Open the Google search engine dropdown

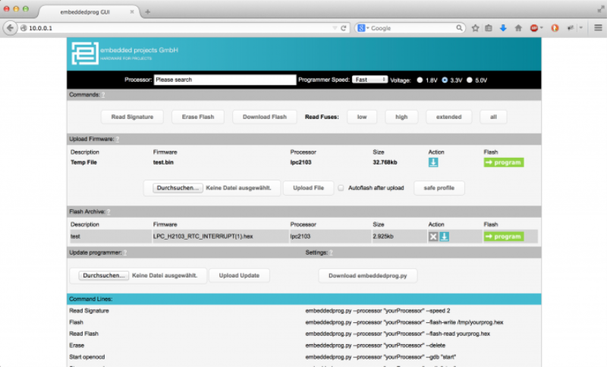pos(363,28)
